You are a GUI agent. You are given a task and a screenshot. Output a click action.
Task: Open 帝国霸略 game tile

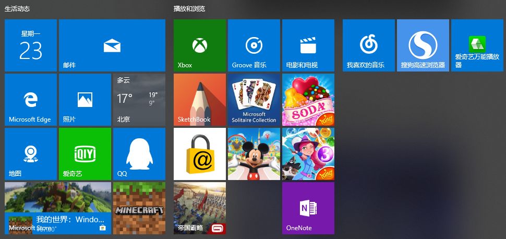200,208
